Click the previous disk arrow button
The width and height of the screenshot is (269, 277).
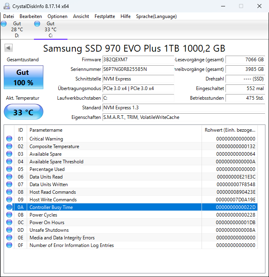click(8, 48)
